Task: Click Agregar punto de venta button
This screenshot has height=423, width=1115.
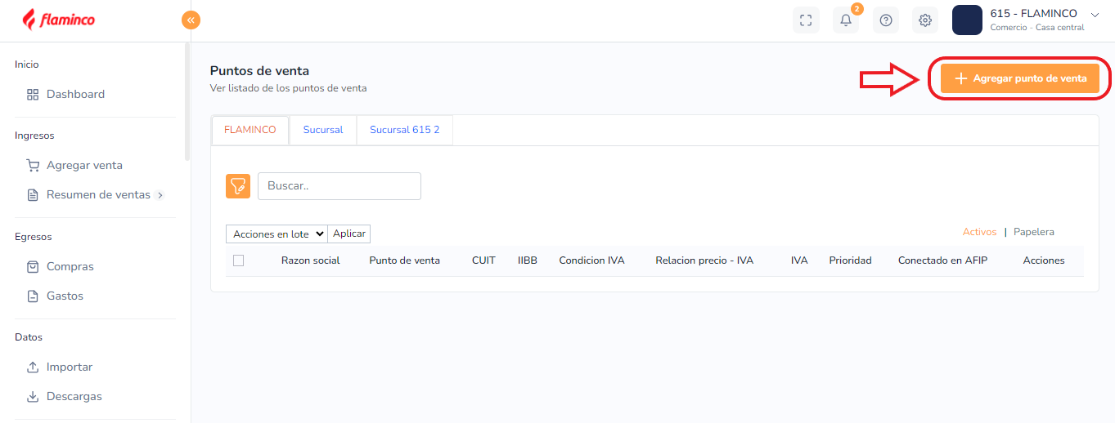Action: point(1019,78)
